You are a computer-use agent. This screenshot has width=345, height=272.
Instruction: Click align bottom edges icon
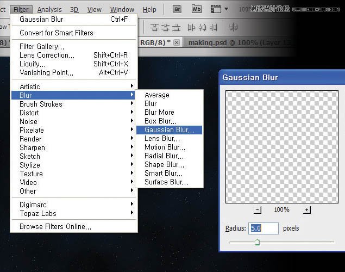pos(176,27)
